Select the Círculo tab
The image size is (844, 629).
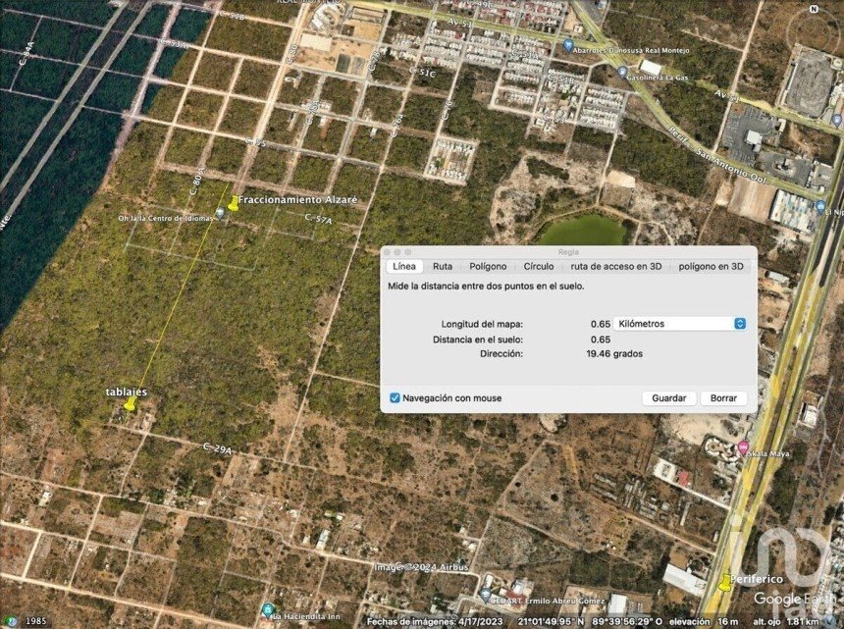pos(539,266)
